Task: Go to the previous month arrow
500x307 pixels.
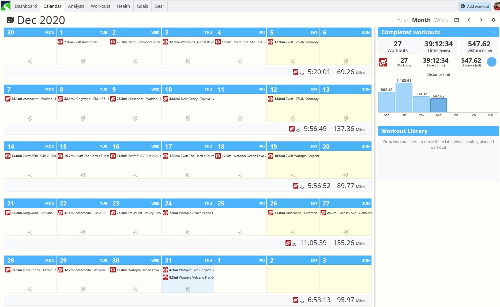Action: tap(469, 20)
